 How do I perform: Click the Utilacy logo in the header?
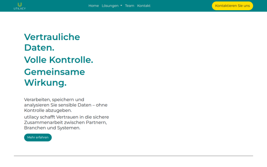coord(20,6)
